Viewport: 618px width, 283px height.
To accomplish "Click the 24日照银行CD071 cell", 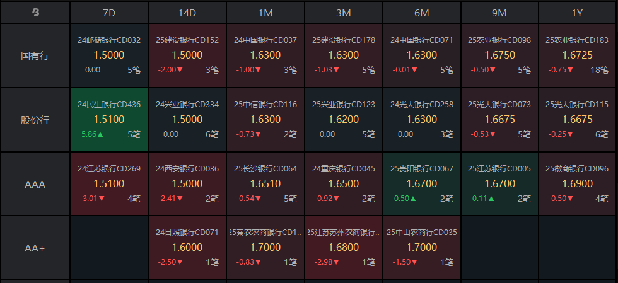I will (x=187, y=248).
